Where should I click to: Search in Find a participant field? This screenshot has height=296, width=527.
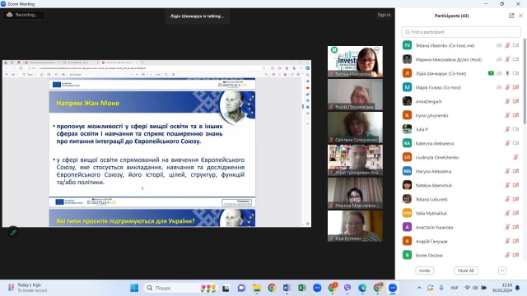(x=461, y=32)
